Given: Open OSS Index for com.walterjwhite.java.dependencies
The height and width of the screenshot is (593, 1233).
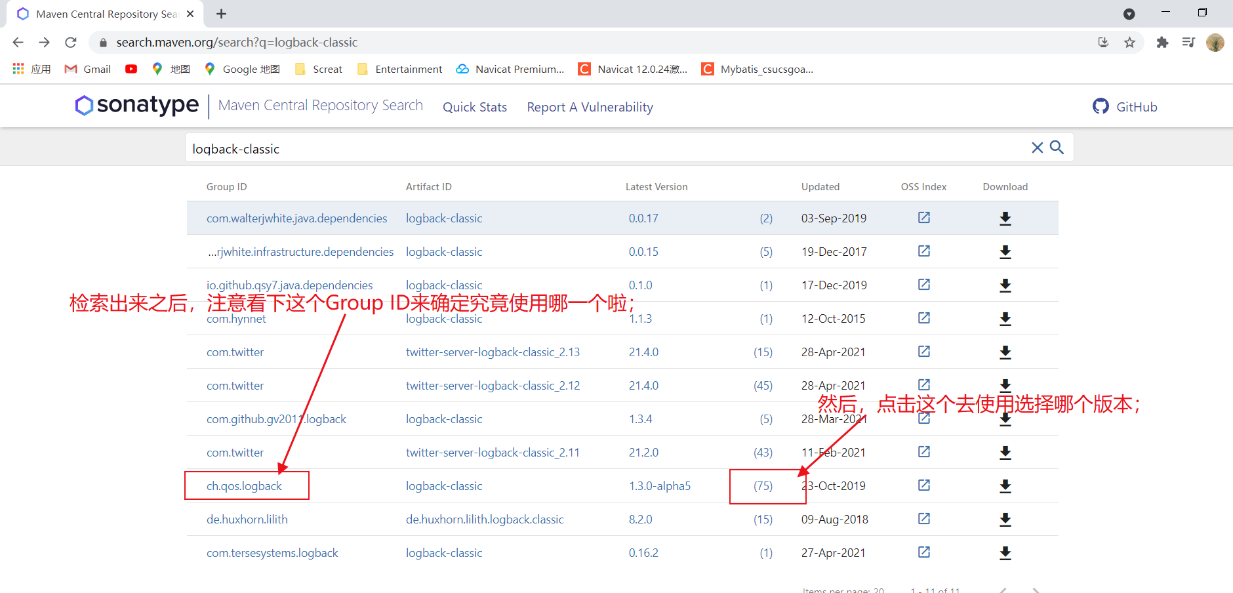Looking at the screenshot, I should click(924, 218).
